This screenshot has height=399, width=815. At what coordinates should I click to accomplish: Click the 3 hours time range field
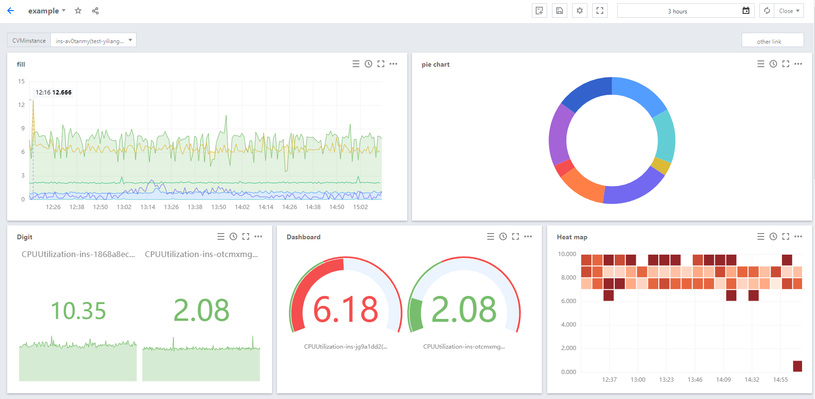(677, 11)
